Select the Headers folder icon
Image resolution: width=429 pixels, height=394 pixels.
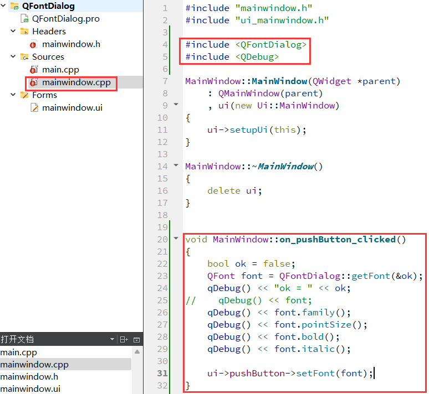[24, 31]
